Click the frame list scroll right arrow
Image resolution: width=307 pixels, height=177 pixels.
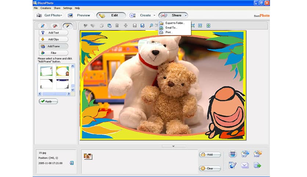(x=69, y=94)
